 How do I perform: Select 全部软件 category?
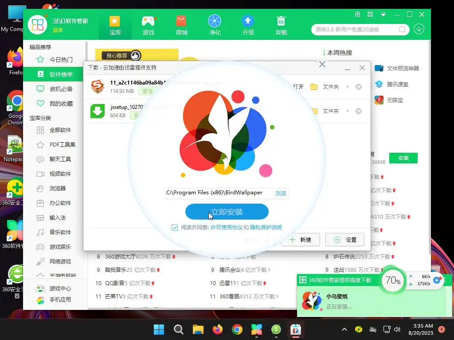click(55, 130)
